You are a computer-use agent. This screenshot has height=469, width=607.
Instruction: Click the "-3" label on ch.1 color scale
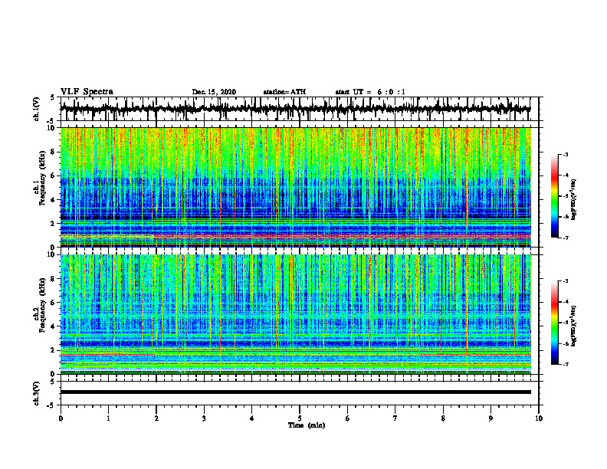[565, 155]
